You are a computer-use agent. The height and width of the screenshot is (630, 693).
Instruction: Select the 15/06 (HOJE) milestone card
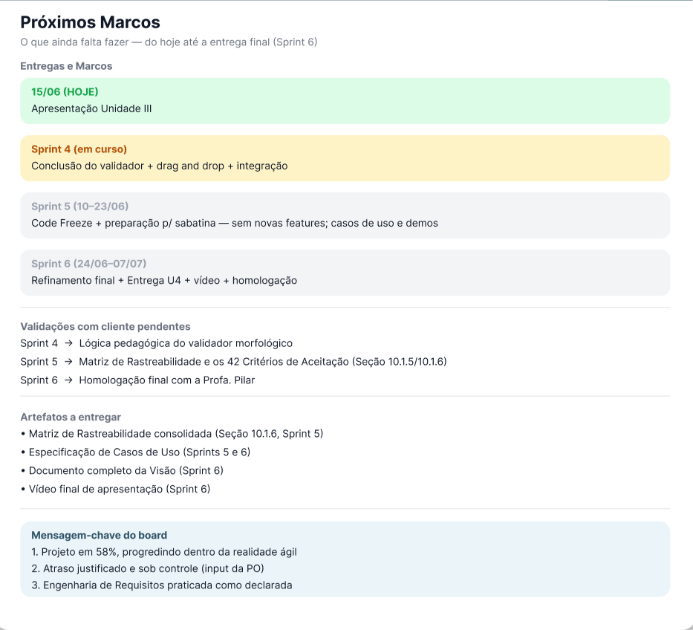pos(345,101)
